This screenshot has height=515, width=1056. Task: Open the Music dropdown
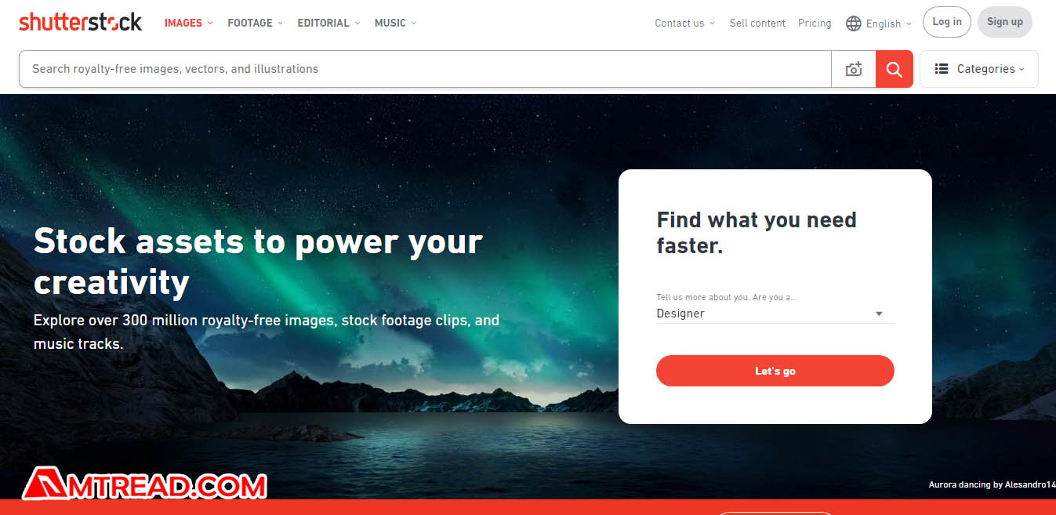click(395, 23)
